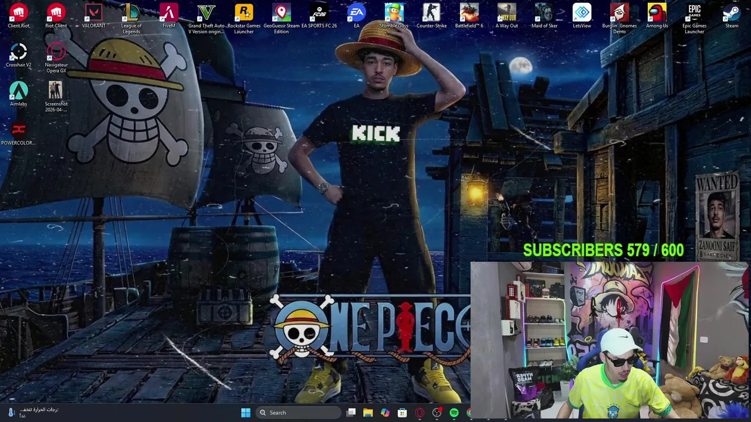
Task: Launch Aimlabs from the desktop
Action: (x=19, y=94)
